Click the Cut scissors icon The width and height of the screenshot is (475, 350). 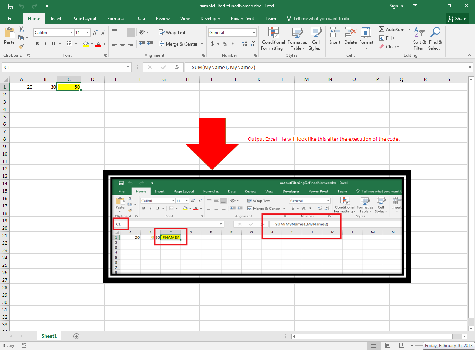pos(21,29)
